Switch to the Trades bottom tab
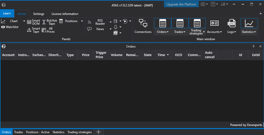 click(19, 132)
